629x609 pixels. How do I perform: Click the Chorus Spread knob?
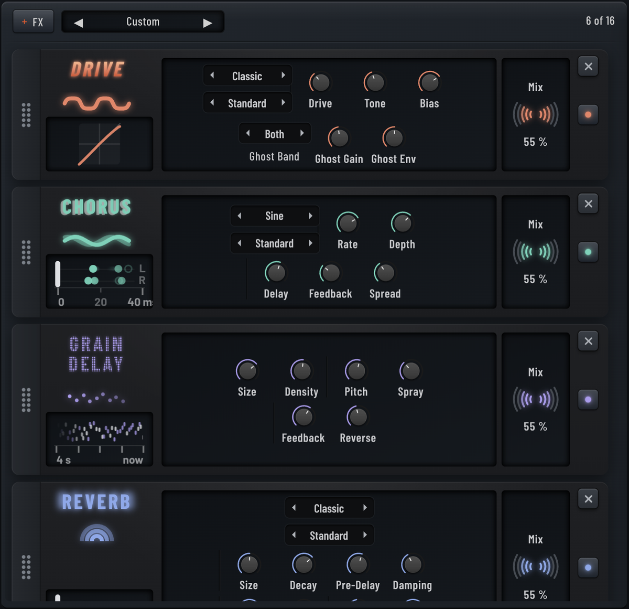point(385,273)
